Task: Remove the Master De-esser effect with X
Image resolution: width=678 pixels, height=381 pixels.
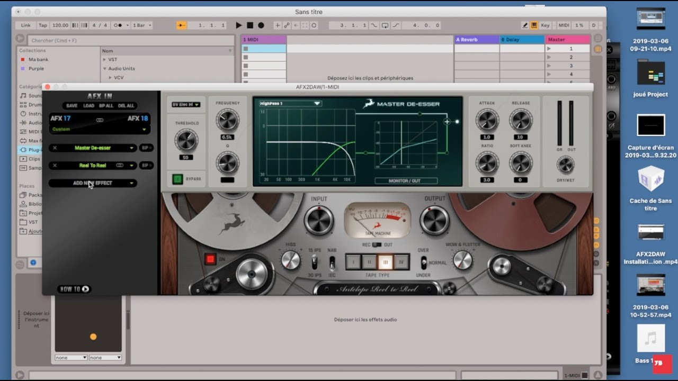Action: 55,148
